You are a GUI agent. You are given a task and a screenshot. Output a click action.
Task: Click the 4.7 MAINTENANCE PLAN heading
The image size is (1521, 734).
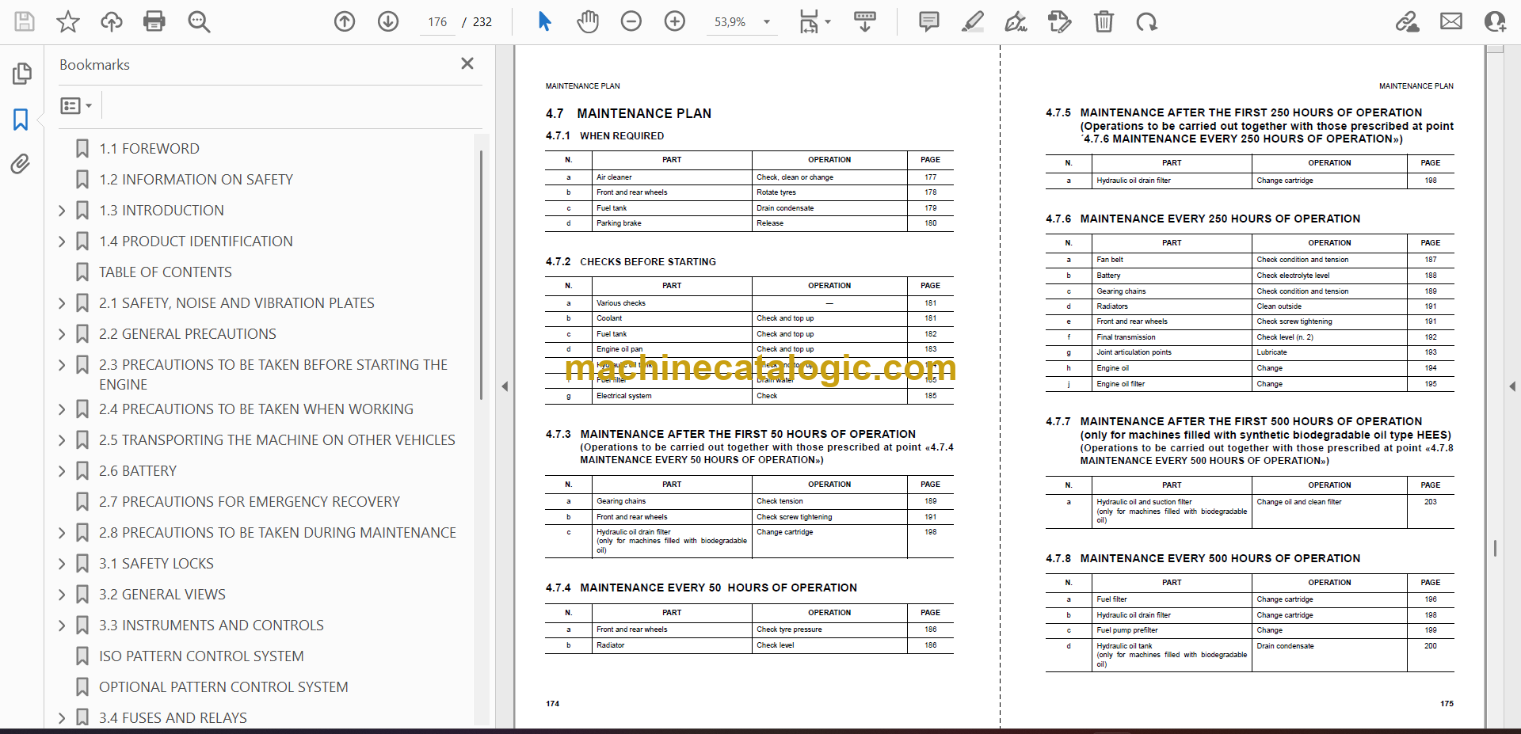click(628, 113)
